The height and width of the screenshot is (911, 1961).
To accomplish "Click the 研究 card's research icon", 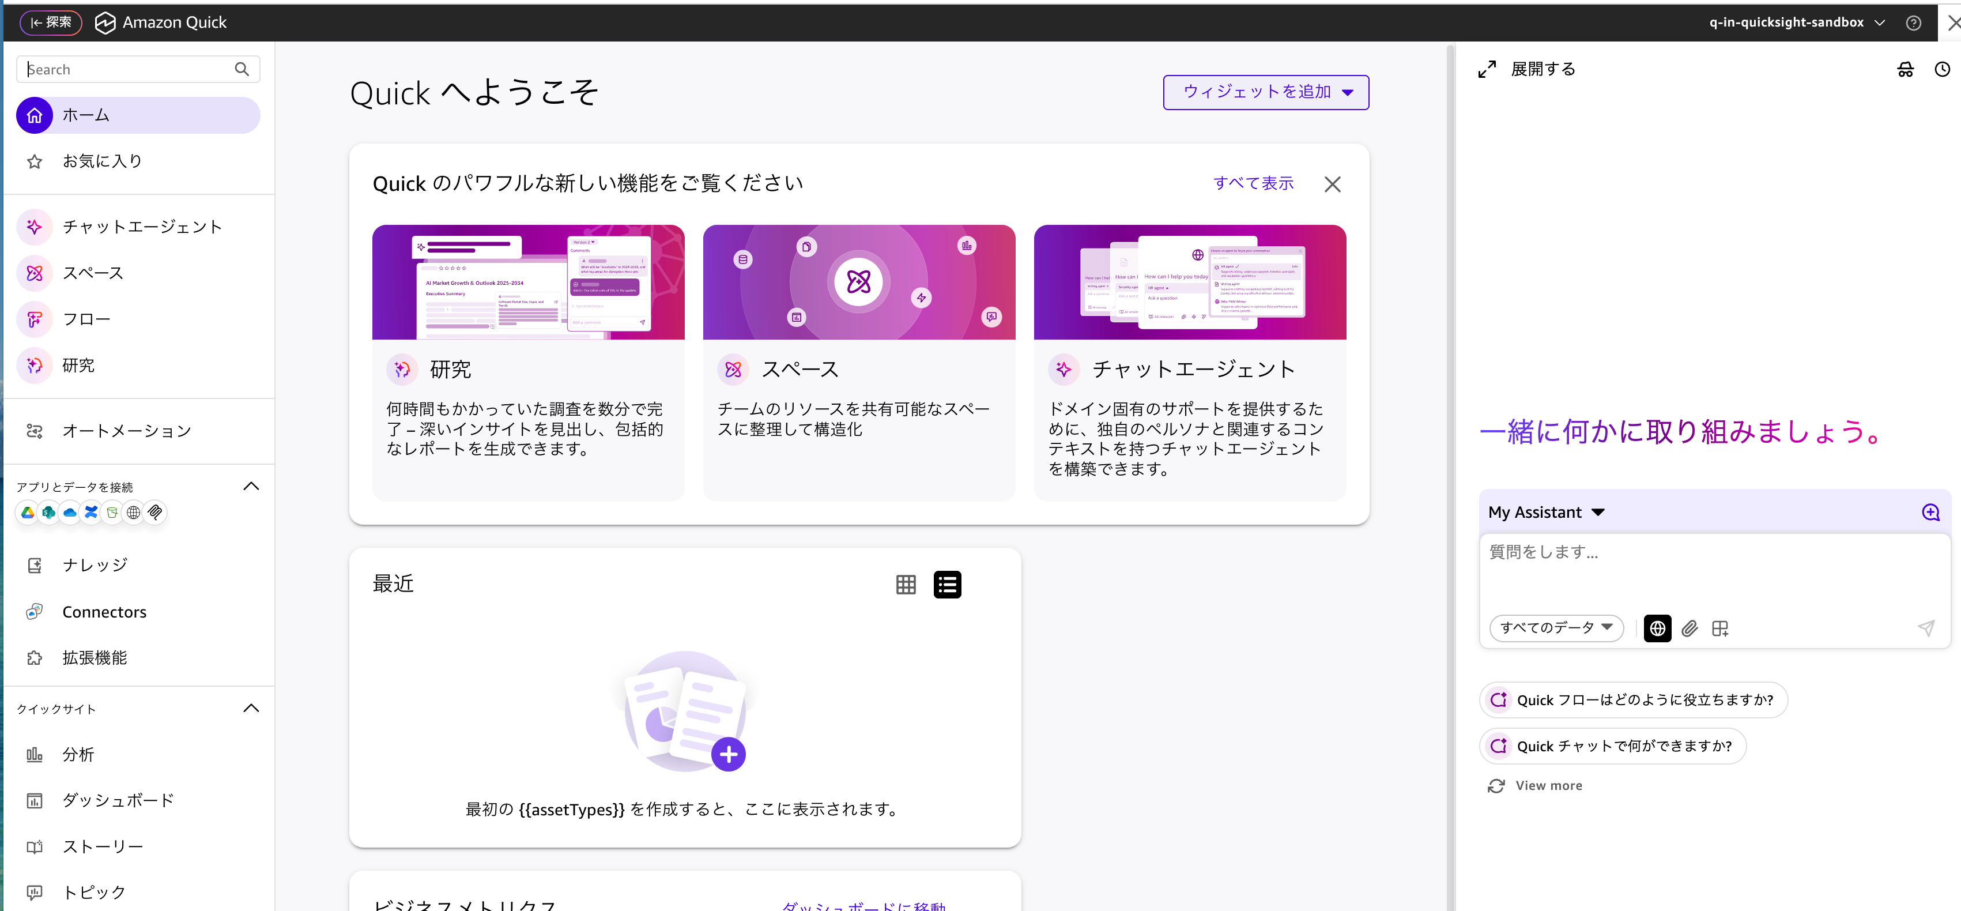I will (x=402, y=370).
